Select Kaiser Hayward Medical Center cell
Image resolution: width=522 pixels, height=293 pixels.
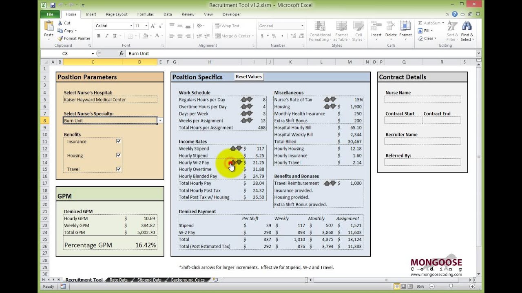point(110,100)
